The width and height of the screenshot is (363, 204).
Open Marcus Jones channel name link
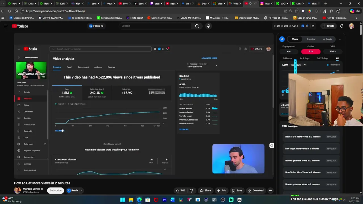pyautogui.click(x=31, y=189)
